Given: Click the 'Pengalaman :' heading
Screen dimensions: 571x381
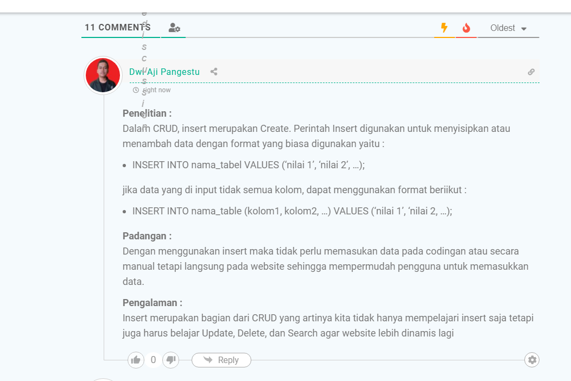Looking at the screenshot, I should click(x=152, y=303).
